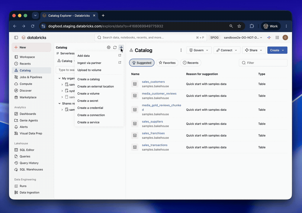Expand the system catalog tree node
The width and height of the screenshot is (302, 213).
(62, 91)
